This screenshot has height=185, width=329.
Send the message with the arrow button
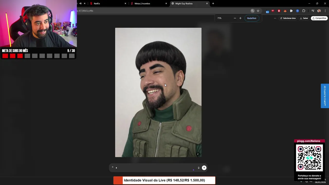point(204,168)
